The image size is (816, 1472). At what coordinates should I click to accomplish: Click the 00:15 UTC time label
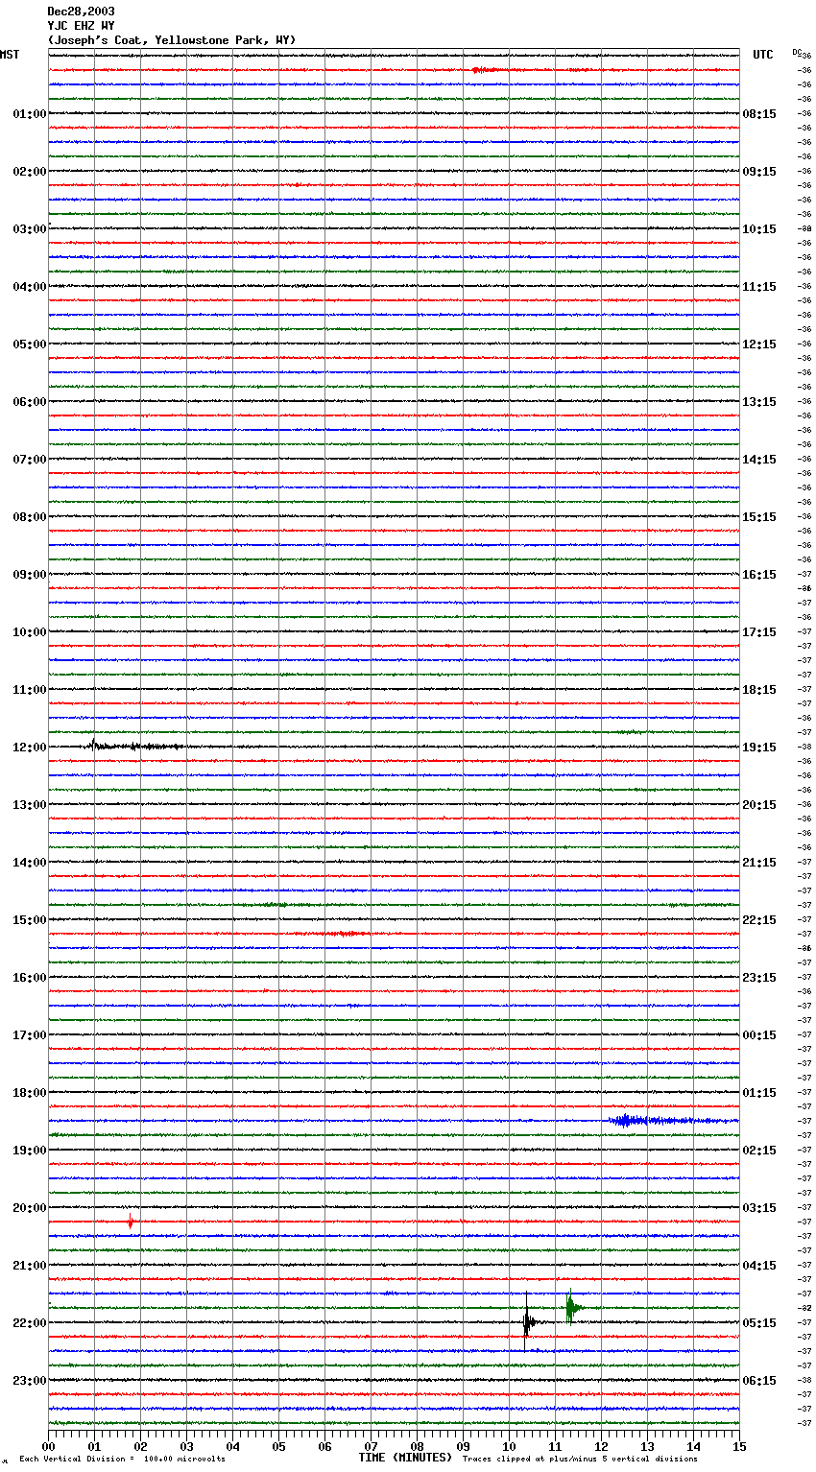point(759,1035)
